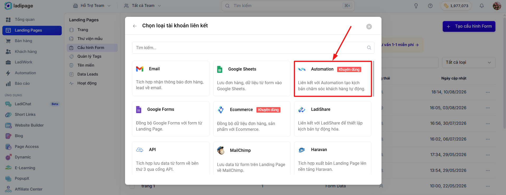Open the lightbulb tips icon
The height and width of the screenshot is (195, 506).
[416, 6]
